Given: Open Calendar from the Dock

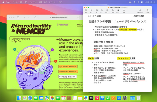Looking at the screenshot, I should point(63,98).
